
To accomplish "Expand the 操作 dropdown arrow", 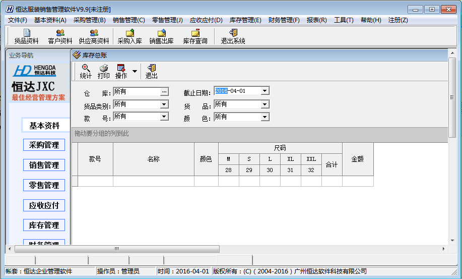I will pyautogui.click(x=135, y=72).
